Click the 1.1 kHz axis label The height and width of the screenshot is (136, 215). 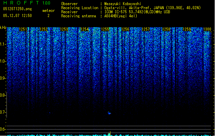[3, 44]
